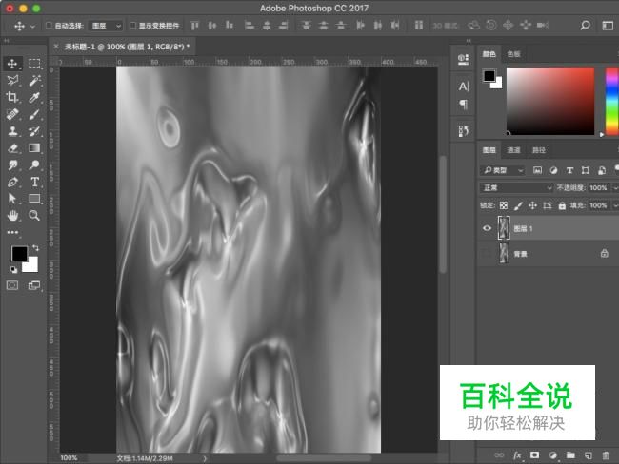This screenshot has width=619, height=464.
Task: Enable the 自动选择 checkbox
Action: click(x=50, y=26)
